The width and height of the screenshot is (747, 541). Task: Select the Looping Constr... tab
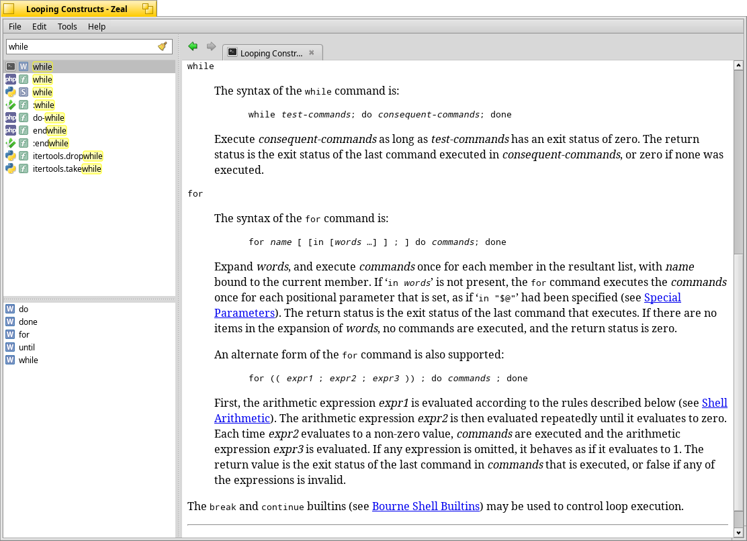pos(273,52)
